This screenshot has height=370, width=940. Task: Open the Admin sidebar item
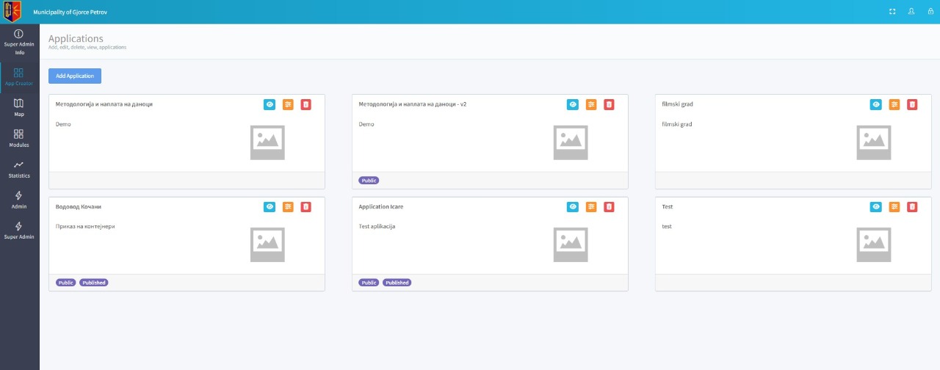(19, 200)
